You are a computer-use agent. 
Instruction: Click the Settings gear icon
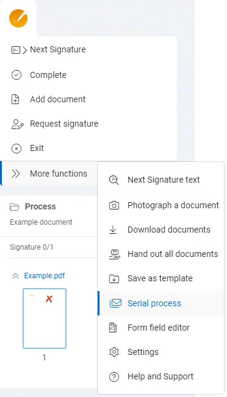[114, 352]
